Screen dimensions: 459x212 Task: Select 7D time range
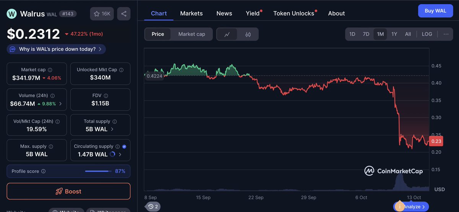tap(366, 34)
